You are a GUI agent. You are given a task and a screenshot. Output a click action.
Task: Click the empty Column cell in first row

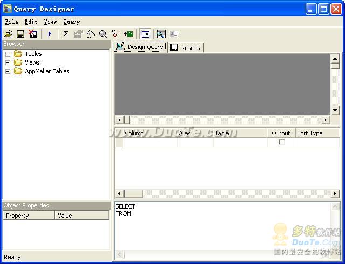[x=150, y=142]
